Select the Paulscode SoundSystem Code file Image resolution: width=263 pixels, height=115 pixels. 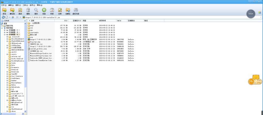[x=41, y=60]
